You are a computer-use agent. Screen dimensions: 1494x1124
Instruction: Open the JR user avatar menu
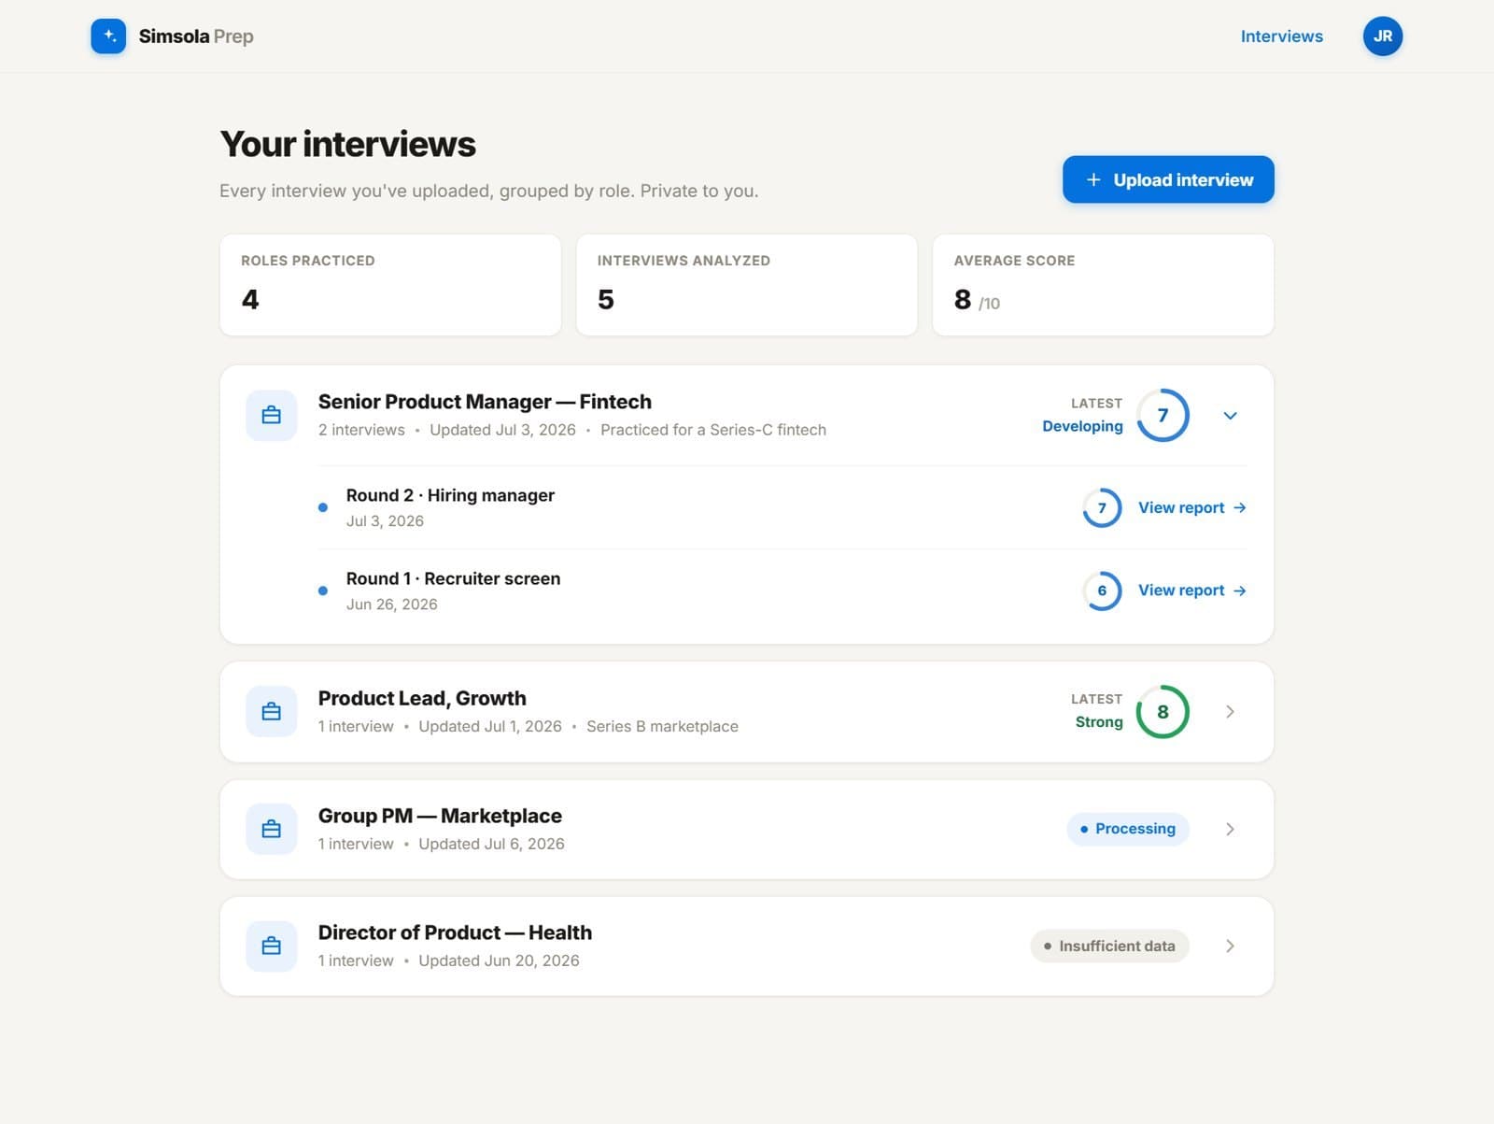[x=1382, y=36]
